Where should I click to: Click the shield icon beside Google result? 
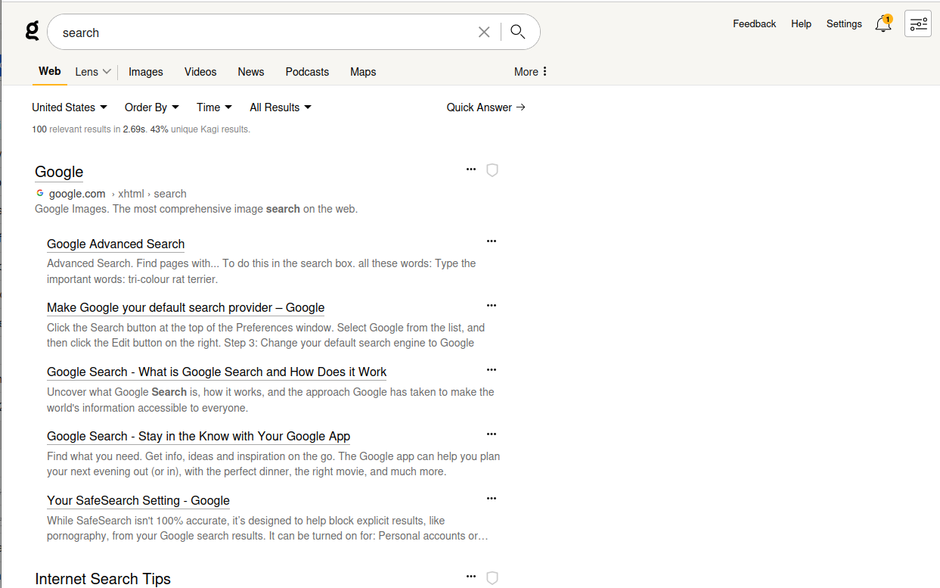[492, 170]
